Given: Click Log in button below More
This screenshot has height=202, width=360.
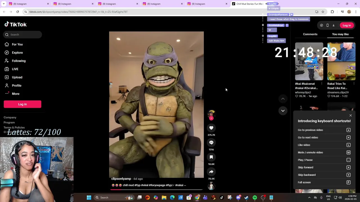Looking at the screenshot, I should (22, 104).
